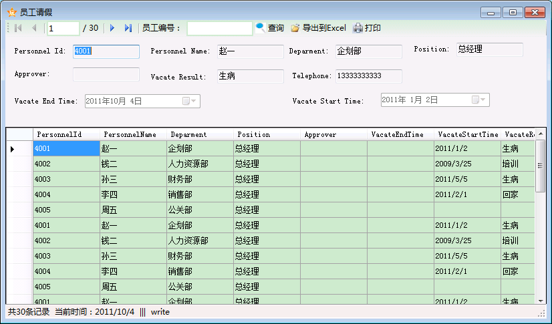Select first 人力资源部 department cell
Screen dimensions: 552x324
click(200, 164)
